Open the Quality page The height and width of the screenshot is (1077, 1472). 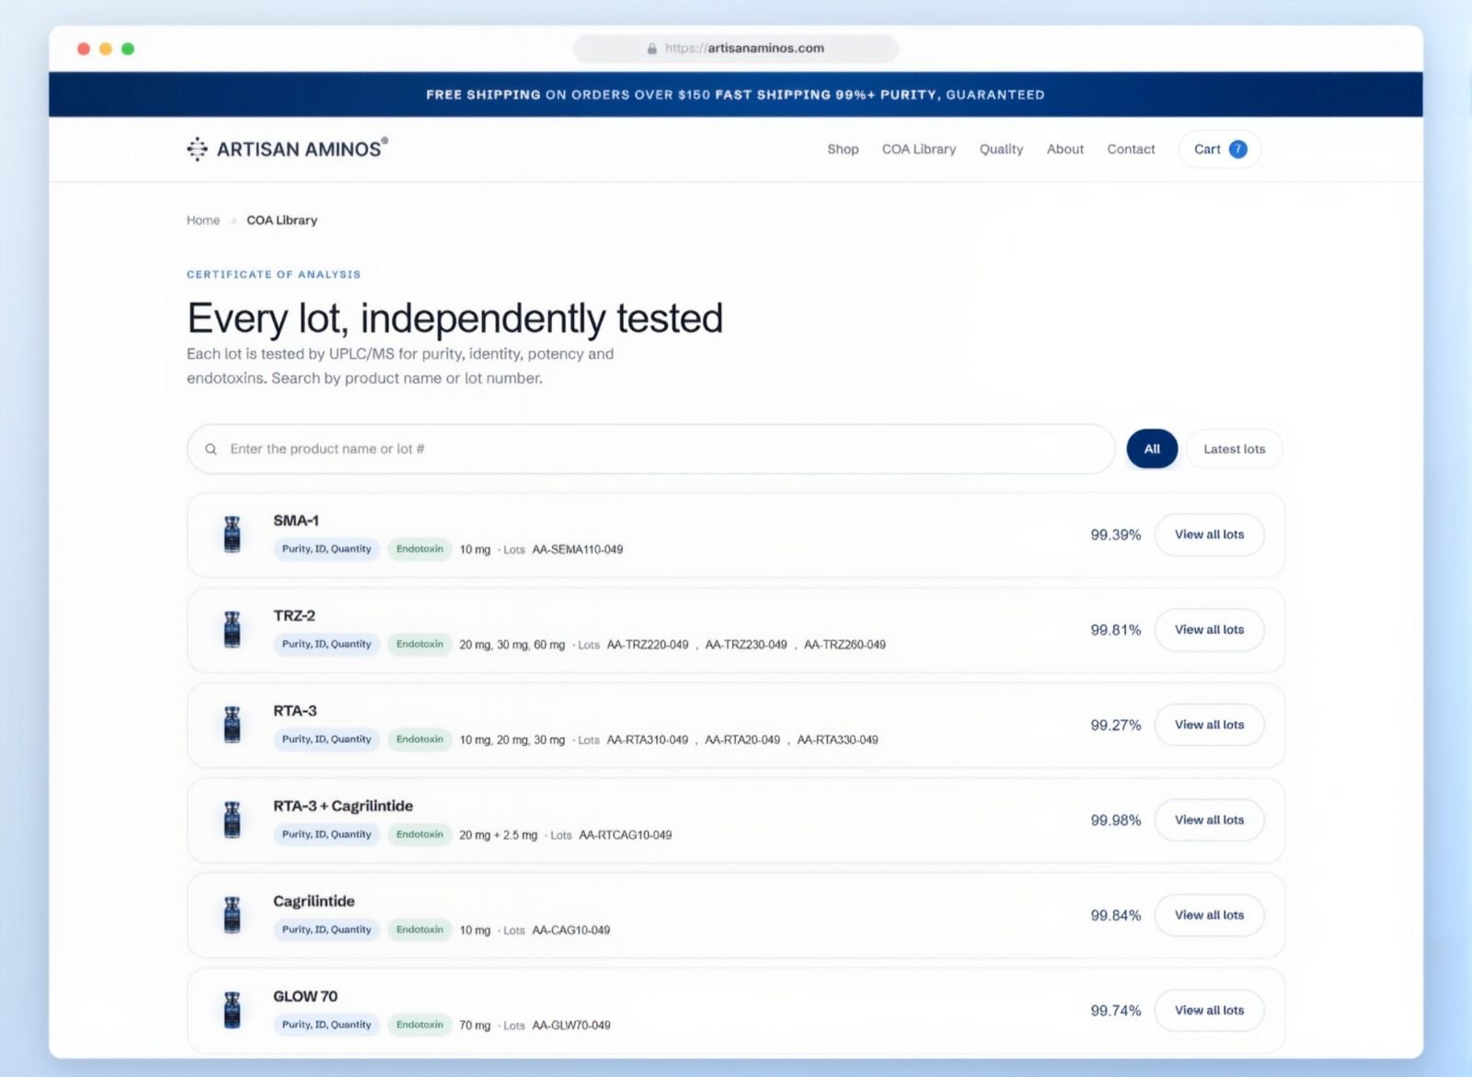(x=1001, y=149)
